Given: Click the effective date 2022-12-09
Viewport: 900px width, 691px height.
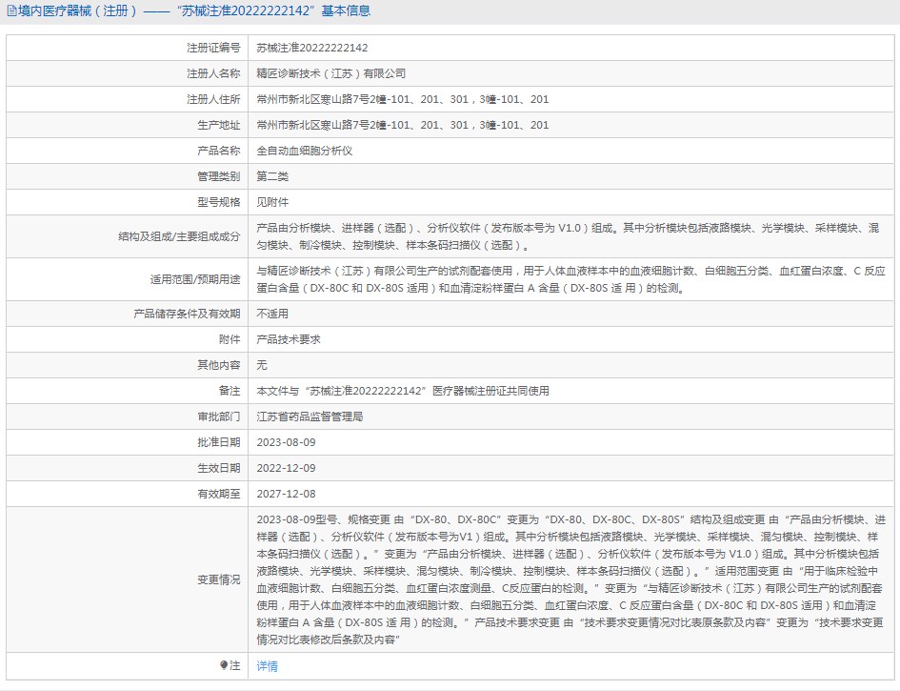Looking at the screenshot, I should pos(286,468).
